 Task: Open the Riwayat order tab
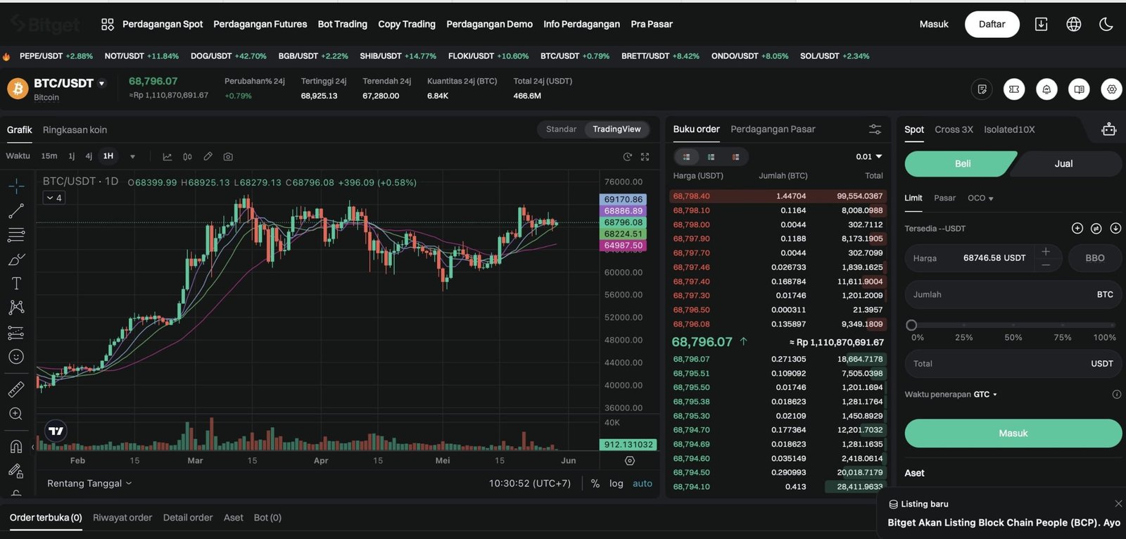click(122, 518)
